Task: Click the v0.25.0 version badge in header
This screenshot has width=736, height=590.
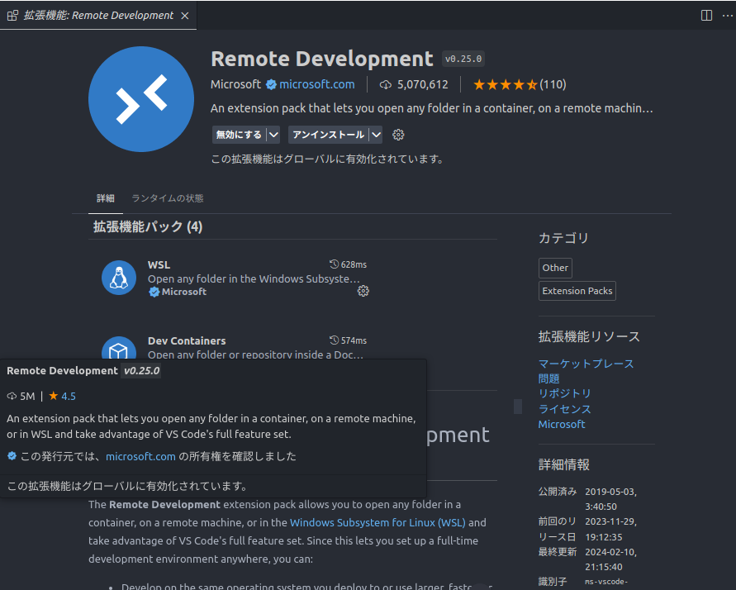Action: coord(463,59)
